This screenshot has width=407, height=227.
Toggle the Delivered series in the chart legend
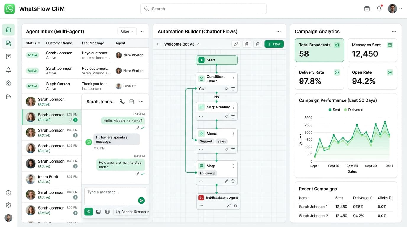353,110
